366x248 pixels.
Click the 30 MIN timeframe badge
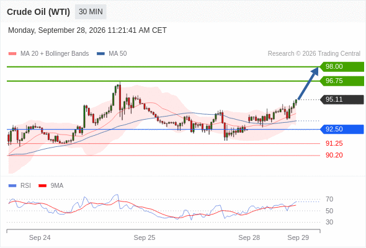pyautogui.click(x=91, y=12)
